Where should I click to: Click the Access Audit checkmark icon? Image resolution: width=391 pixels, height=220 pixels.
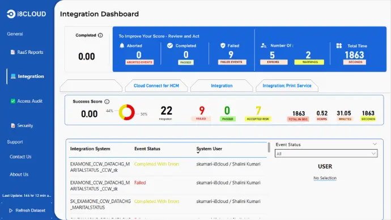[12, 101]
